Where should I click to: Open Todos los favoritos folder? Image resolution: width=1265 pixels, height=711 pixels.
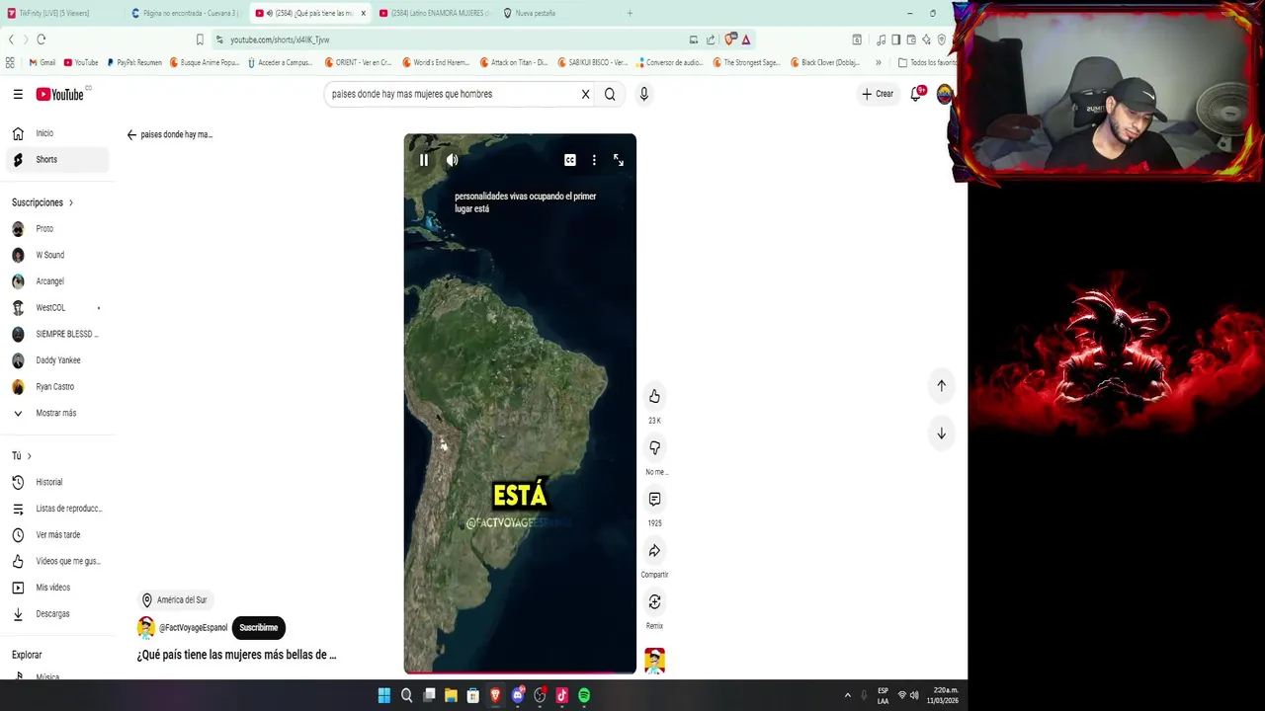click(x=927, y=62)
